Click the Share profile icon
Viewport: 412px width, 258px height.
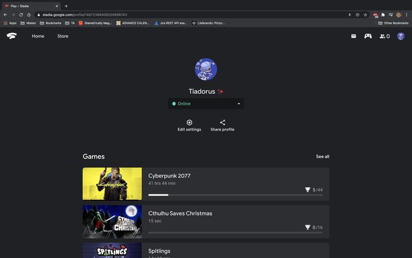click(x=222, y=123)
